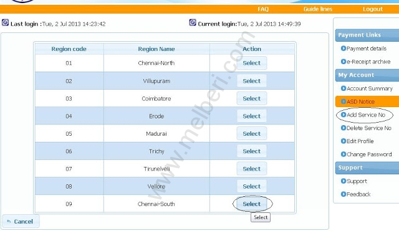
Task: Cancel the region selection
Action: (x=21, y=221)
